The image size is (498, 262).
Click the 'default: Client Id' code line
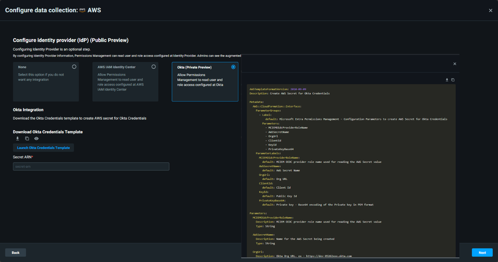pos(277,187)
